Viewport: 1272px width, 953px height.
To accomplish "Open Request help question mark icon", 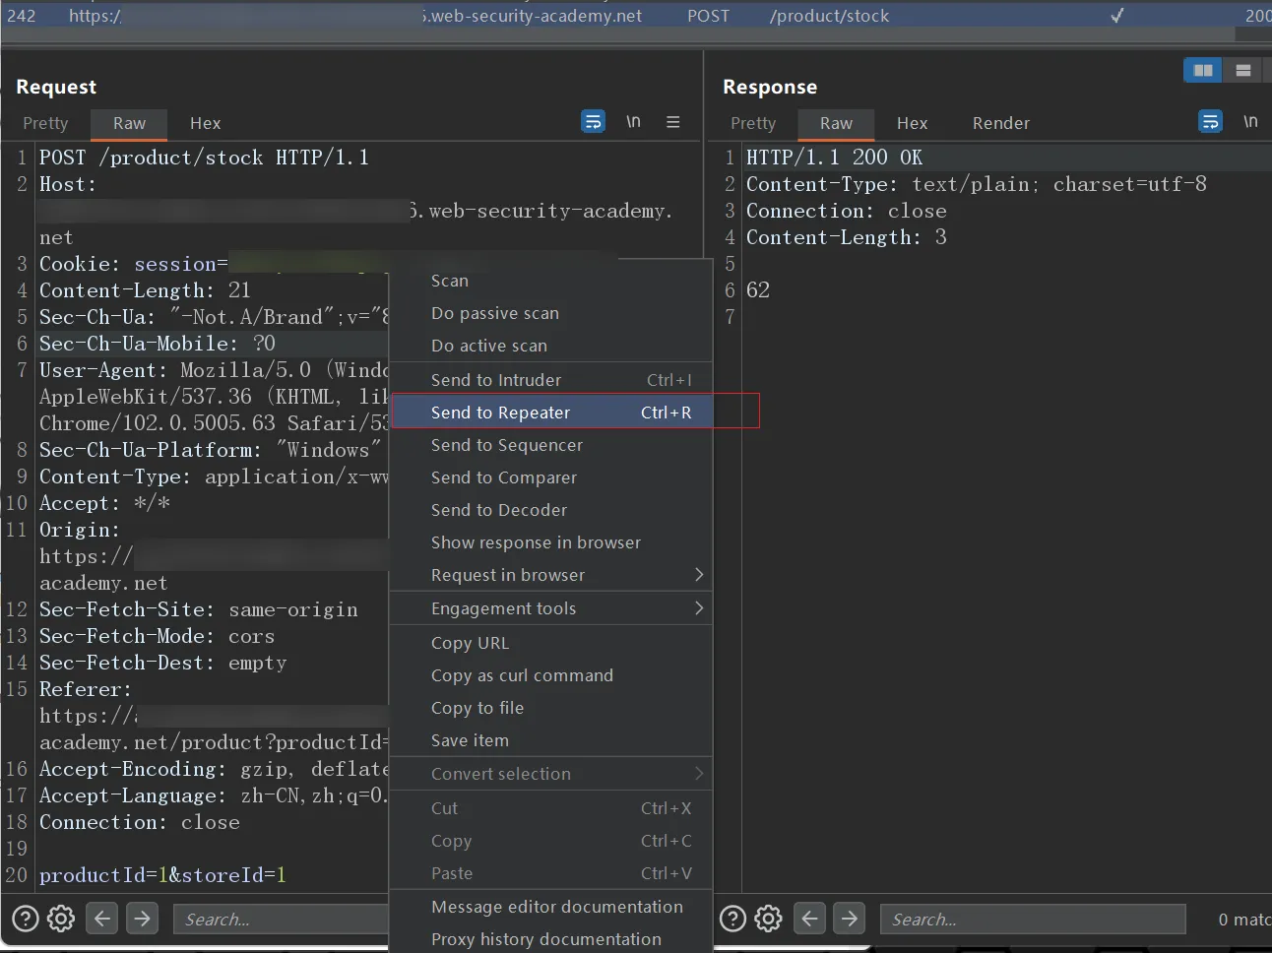I will 26,919.
